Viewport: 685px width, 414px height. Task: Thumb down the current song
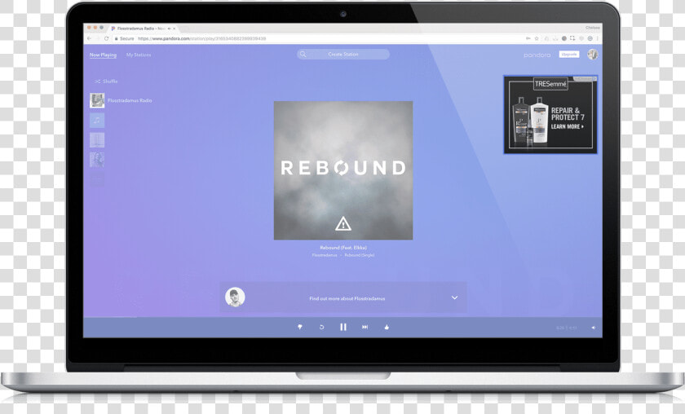(x=300, y=327)
